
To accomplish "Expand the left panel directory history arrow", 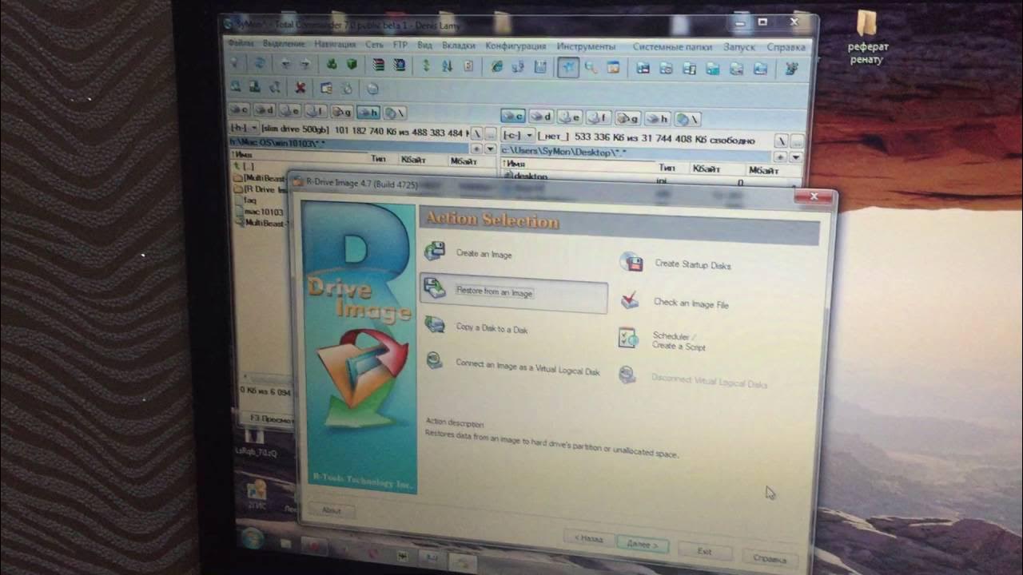I will click(490, 149).
